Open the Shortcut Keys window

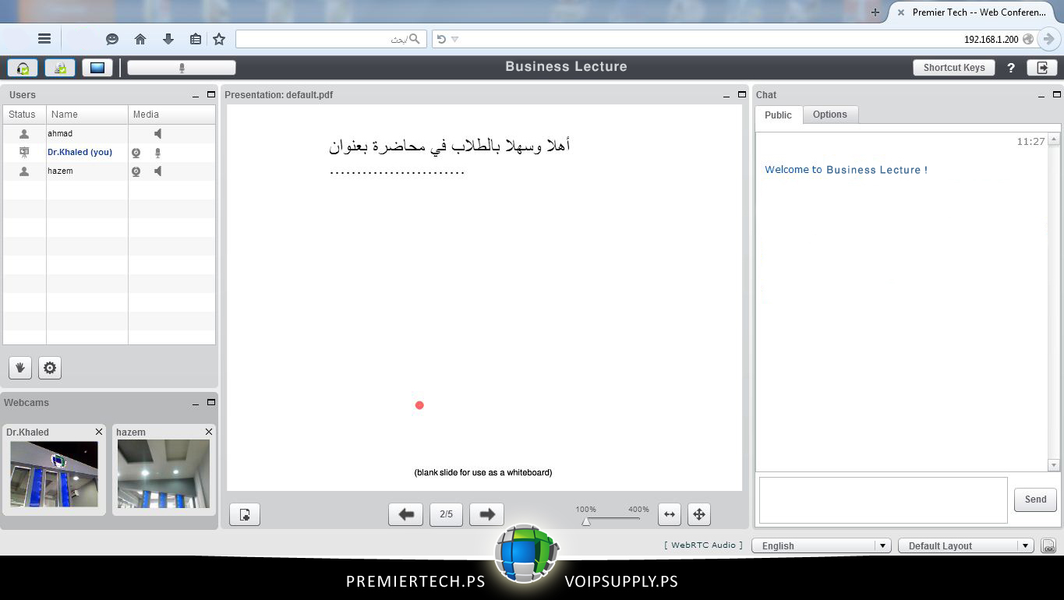tap(953, 68)
